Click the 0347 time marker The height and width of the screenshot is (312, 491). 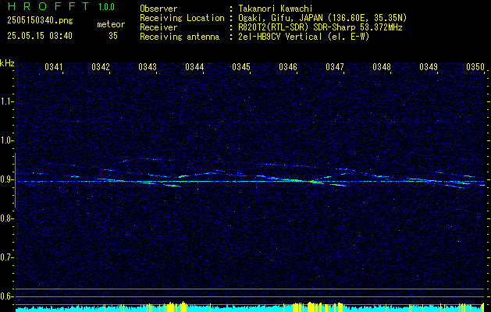[335, 67]
